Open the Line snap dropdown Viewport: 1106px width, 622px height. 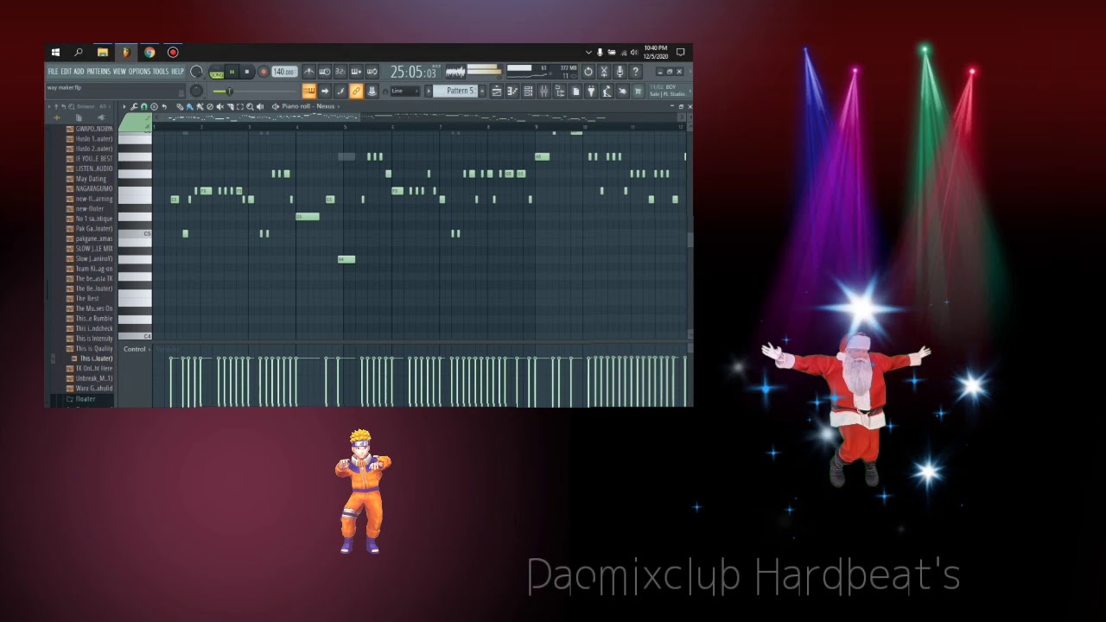point(404,92)
